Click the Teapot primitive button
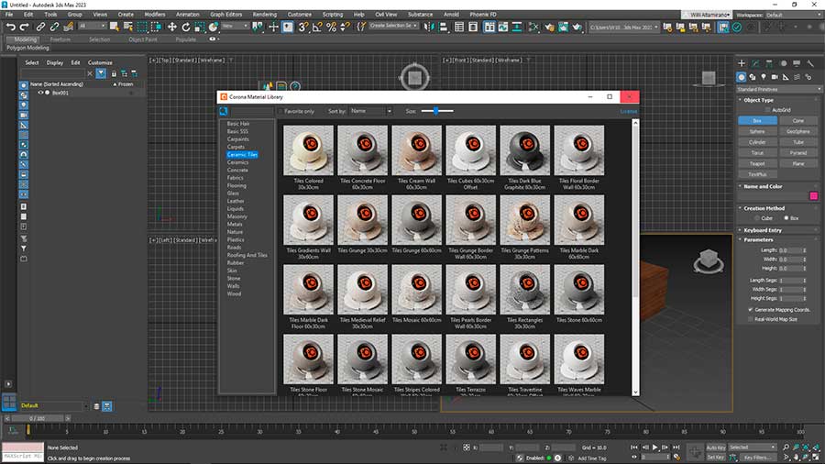825x464 pixels. (757, 163)
